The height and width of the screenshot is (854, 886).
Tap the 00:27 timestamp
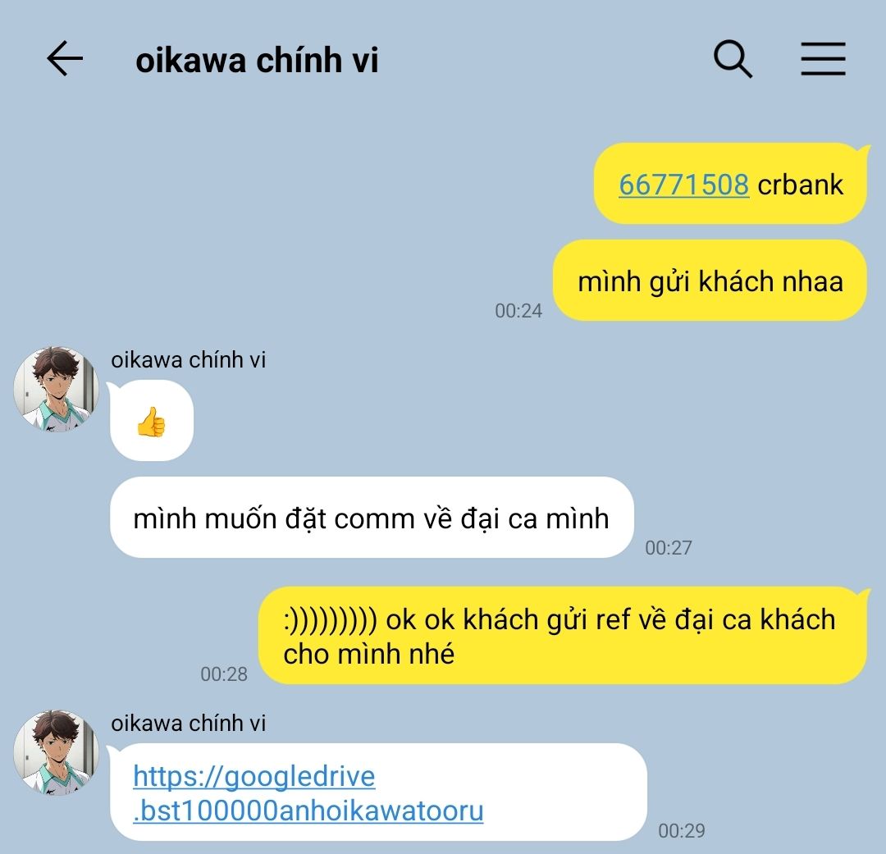point(669,548)
